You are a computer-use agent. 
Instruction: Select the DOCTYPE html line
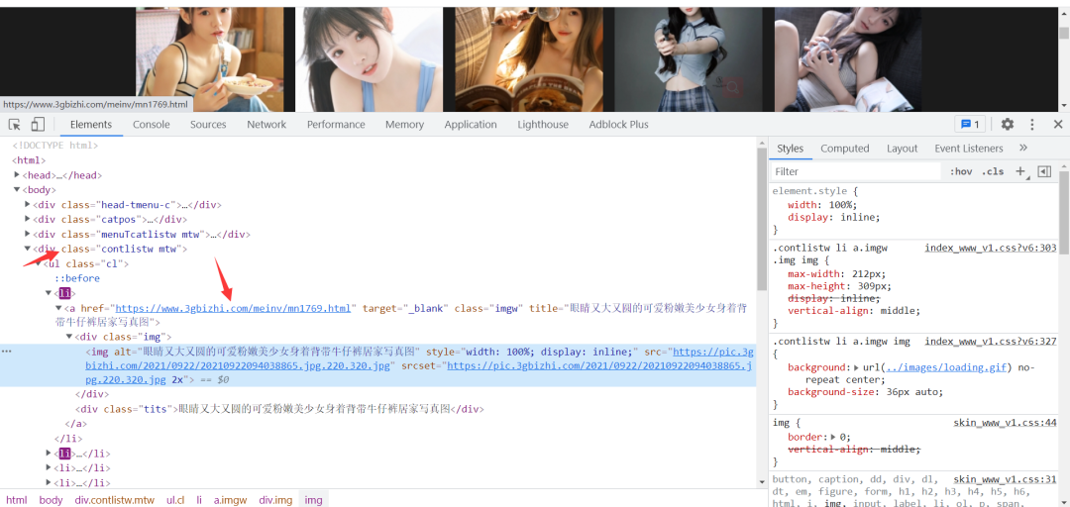tap(54, 146)
